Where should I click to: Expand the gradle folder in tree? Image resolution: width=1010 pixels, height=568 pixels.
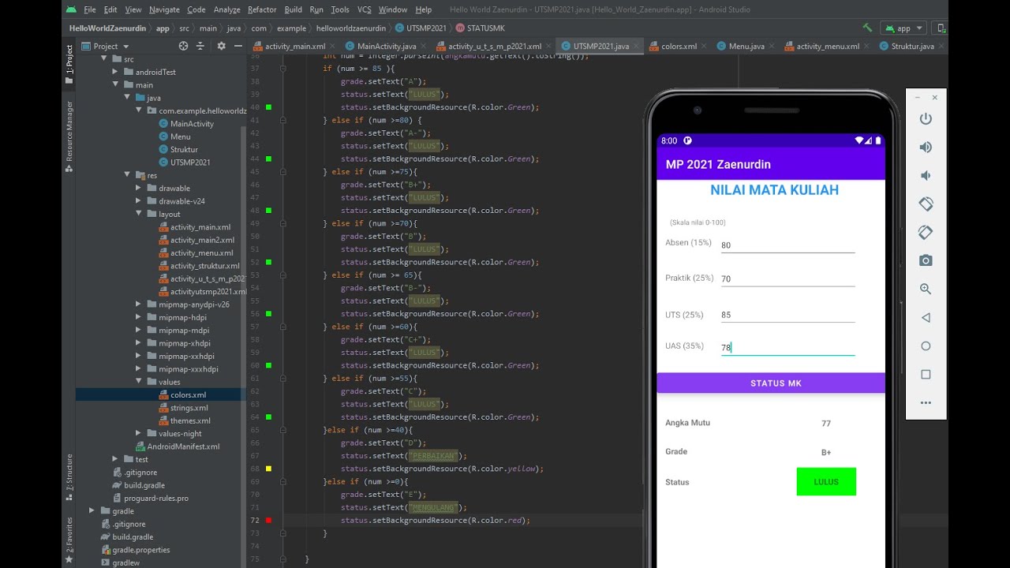[93, 511]
